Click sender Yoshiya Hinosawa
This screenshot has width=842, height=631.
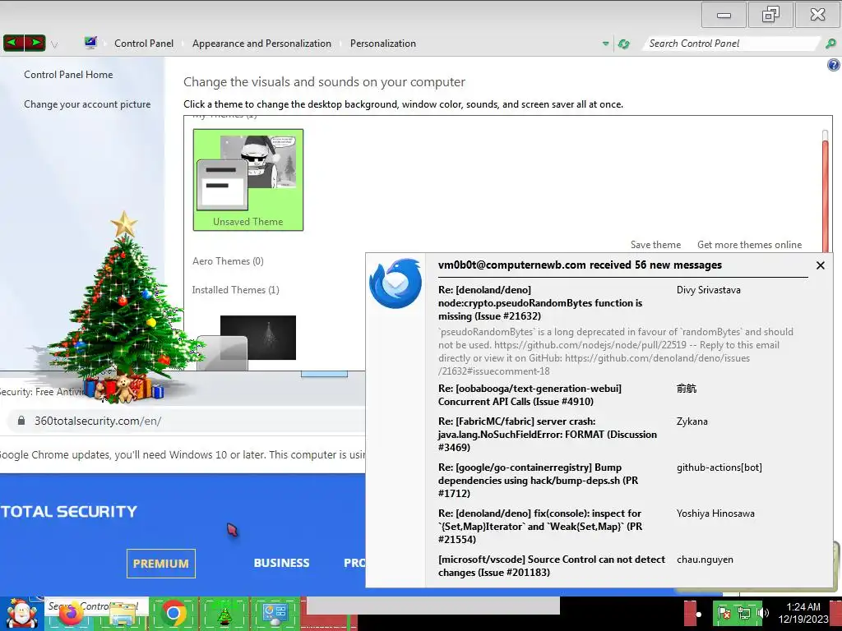click(715, 514)
